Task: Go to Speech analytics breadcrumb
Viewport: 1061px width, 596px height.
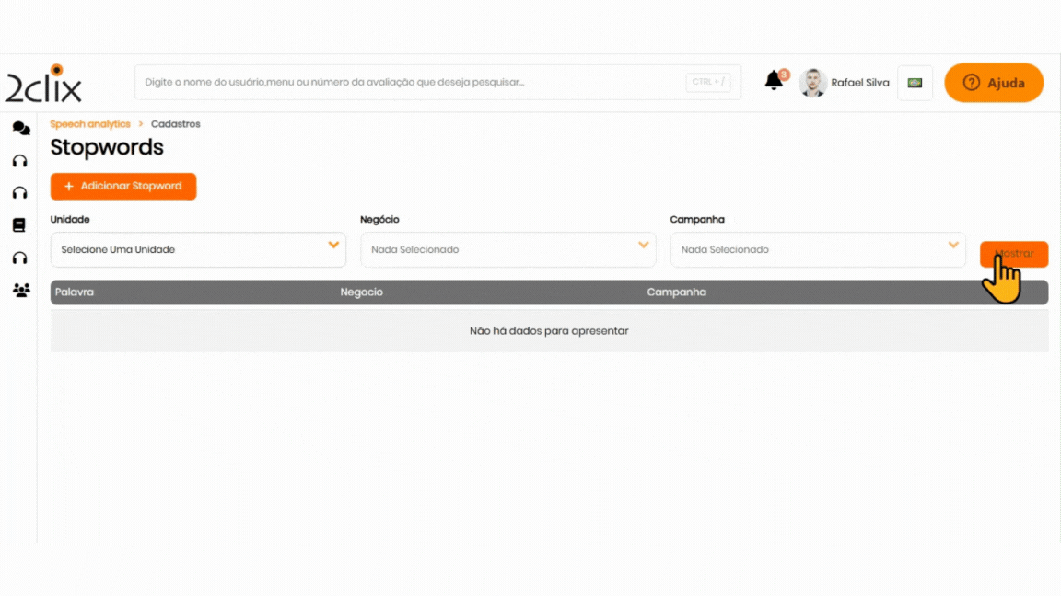Action: point(90,124)
